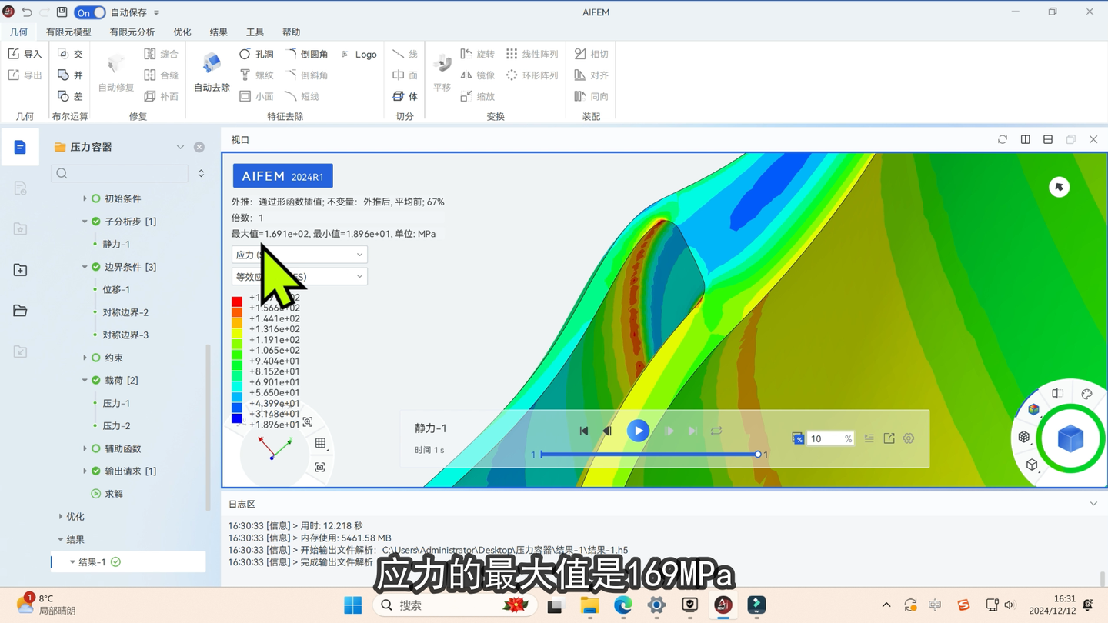Collapse the 结果 tree node
Screen dimensions: 1108x623
click(61, 539)
